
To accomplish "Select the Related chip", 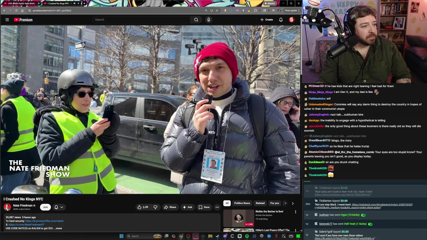I will (260, 203).
